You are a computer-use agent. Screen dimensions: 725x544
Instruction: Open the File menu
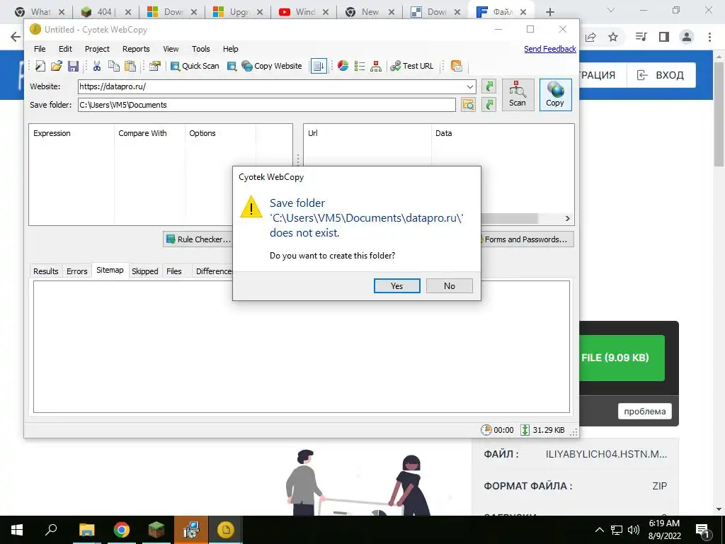point(40,49)
